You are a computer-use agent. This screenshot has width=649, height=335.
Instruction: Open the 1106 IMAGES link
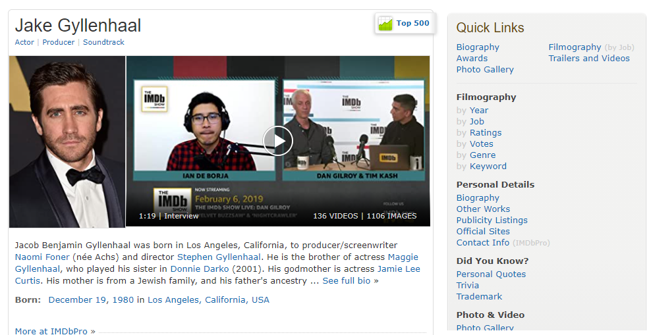coord(391,216)
